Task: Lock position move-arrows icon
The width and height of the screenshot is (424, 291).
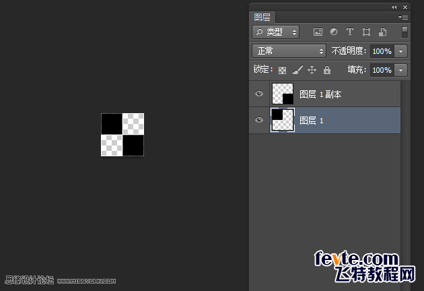Action: [x=312, y=70]
